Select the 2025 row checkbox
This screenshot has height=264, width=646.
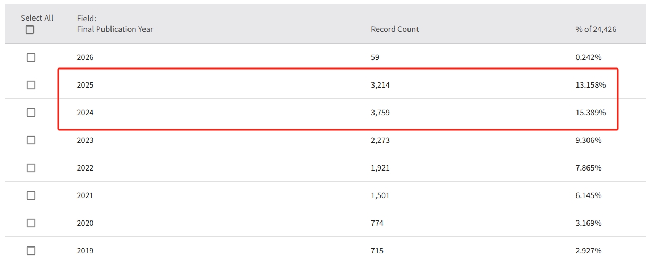point(31,85)
